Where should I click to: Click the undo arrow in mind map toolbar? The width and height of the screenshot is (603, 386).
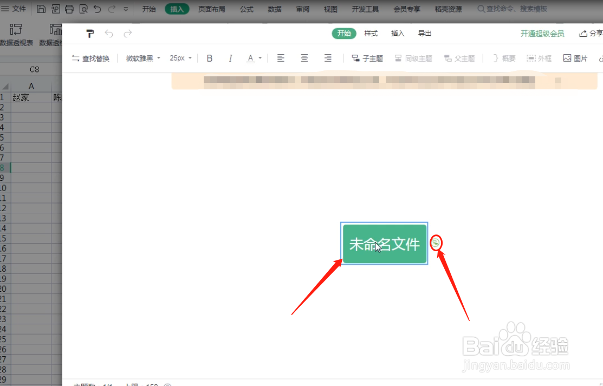tap(108, 34)
